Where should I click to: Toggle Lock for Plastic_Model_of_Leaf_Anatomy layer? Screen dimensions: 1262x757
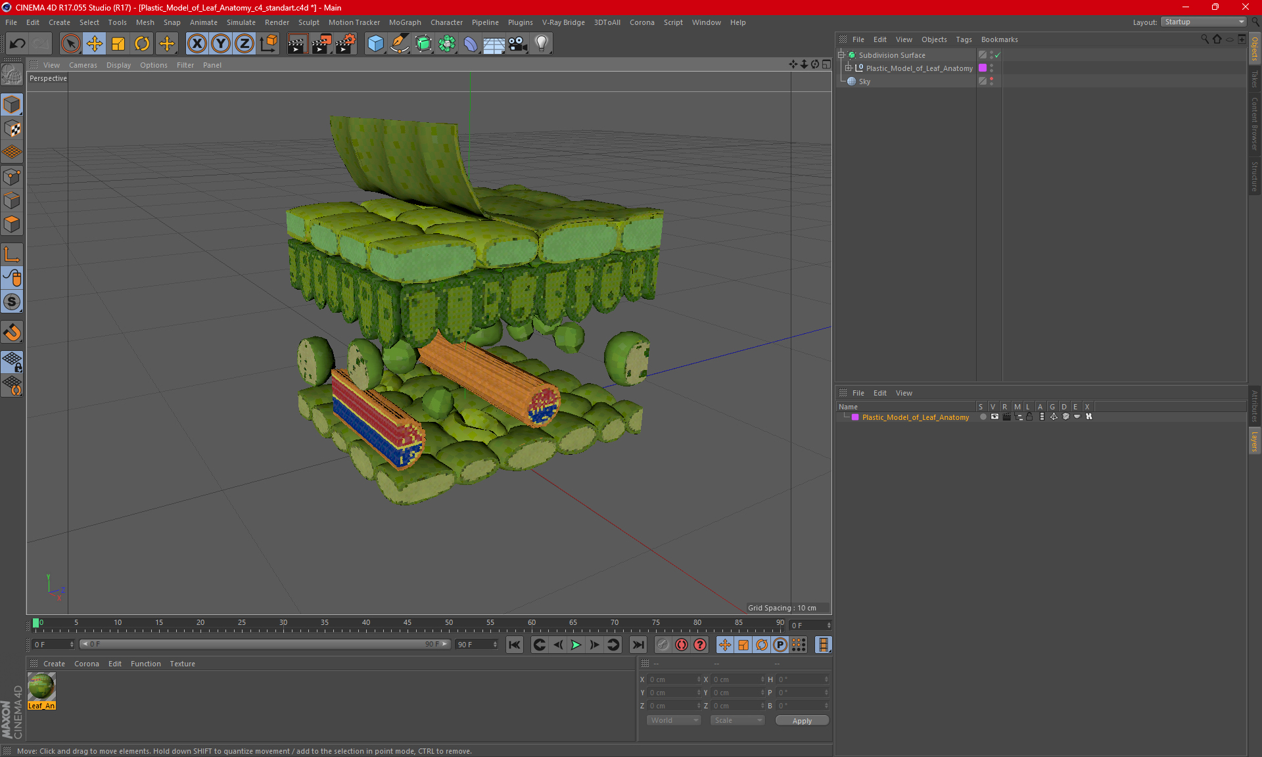coord(1030,417)
